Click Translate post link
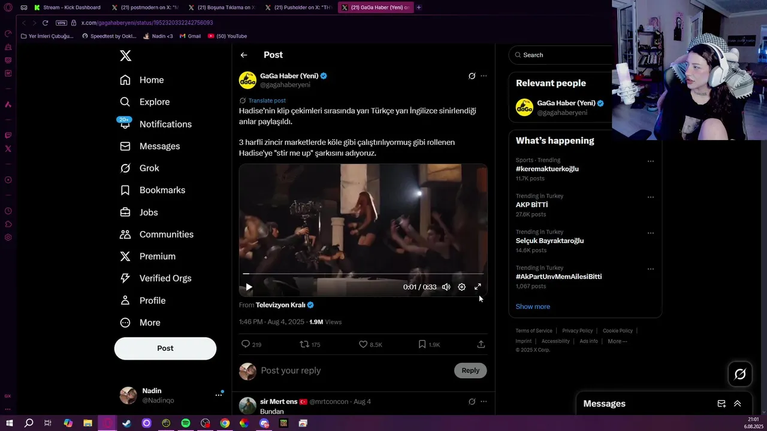767x431 pixels. (267, 101)
